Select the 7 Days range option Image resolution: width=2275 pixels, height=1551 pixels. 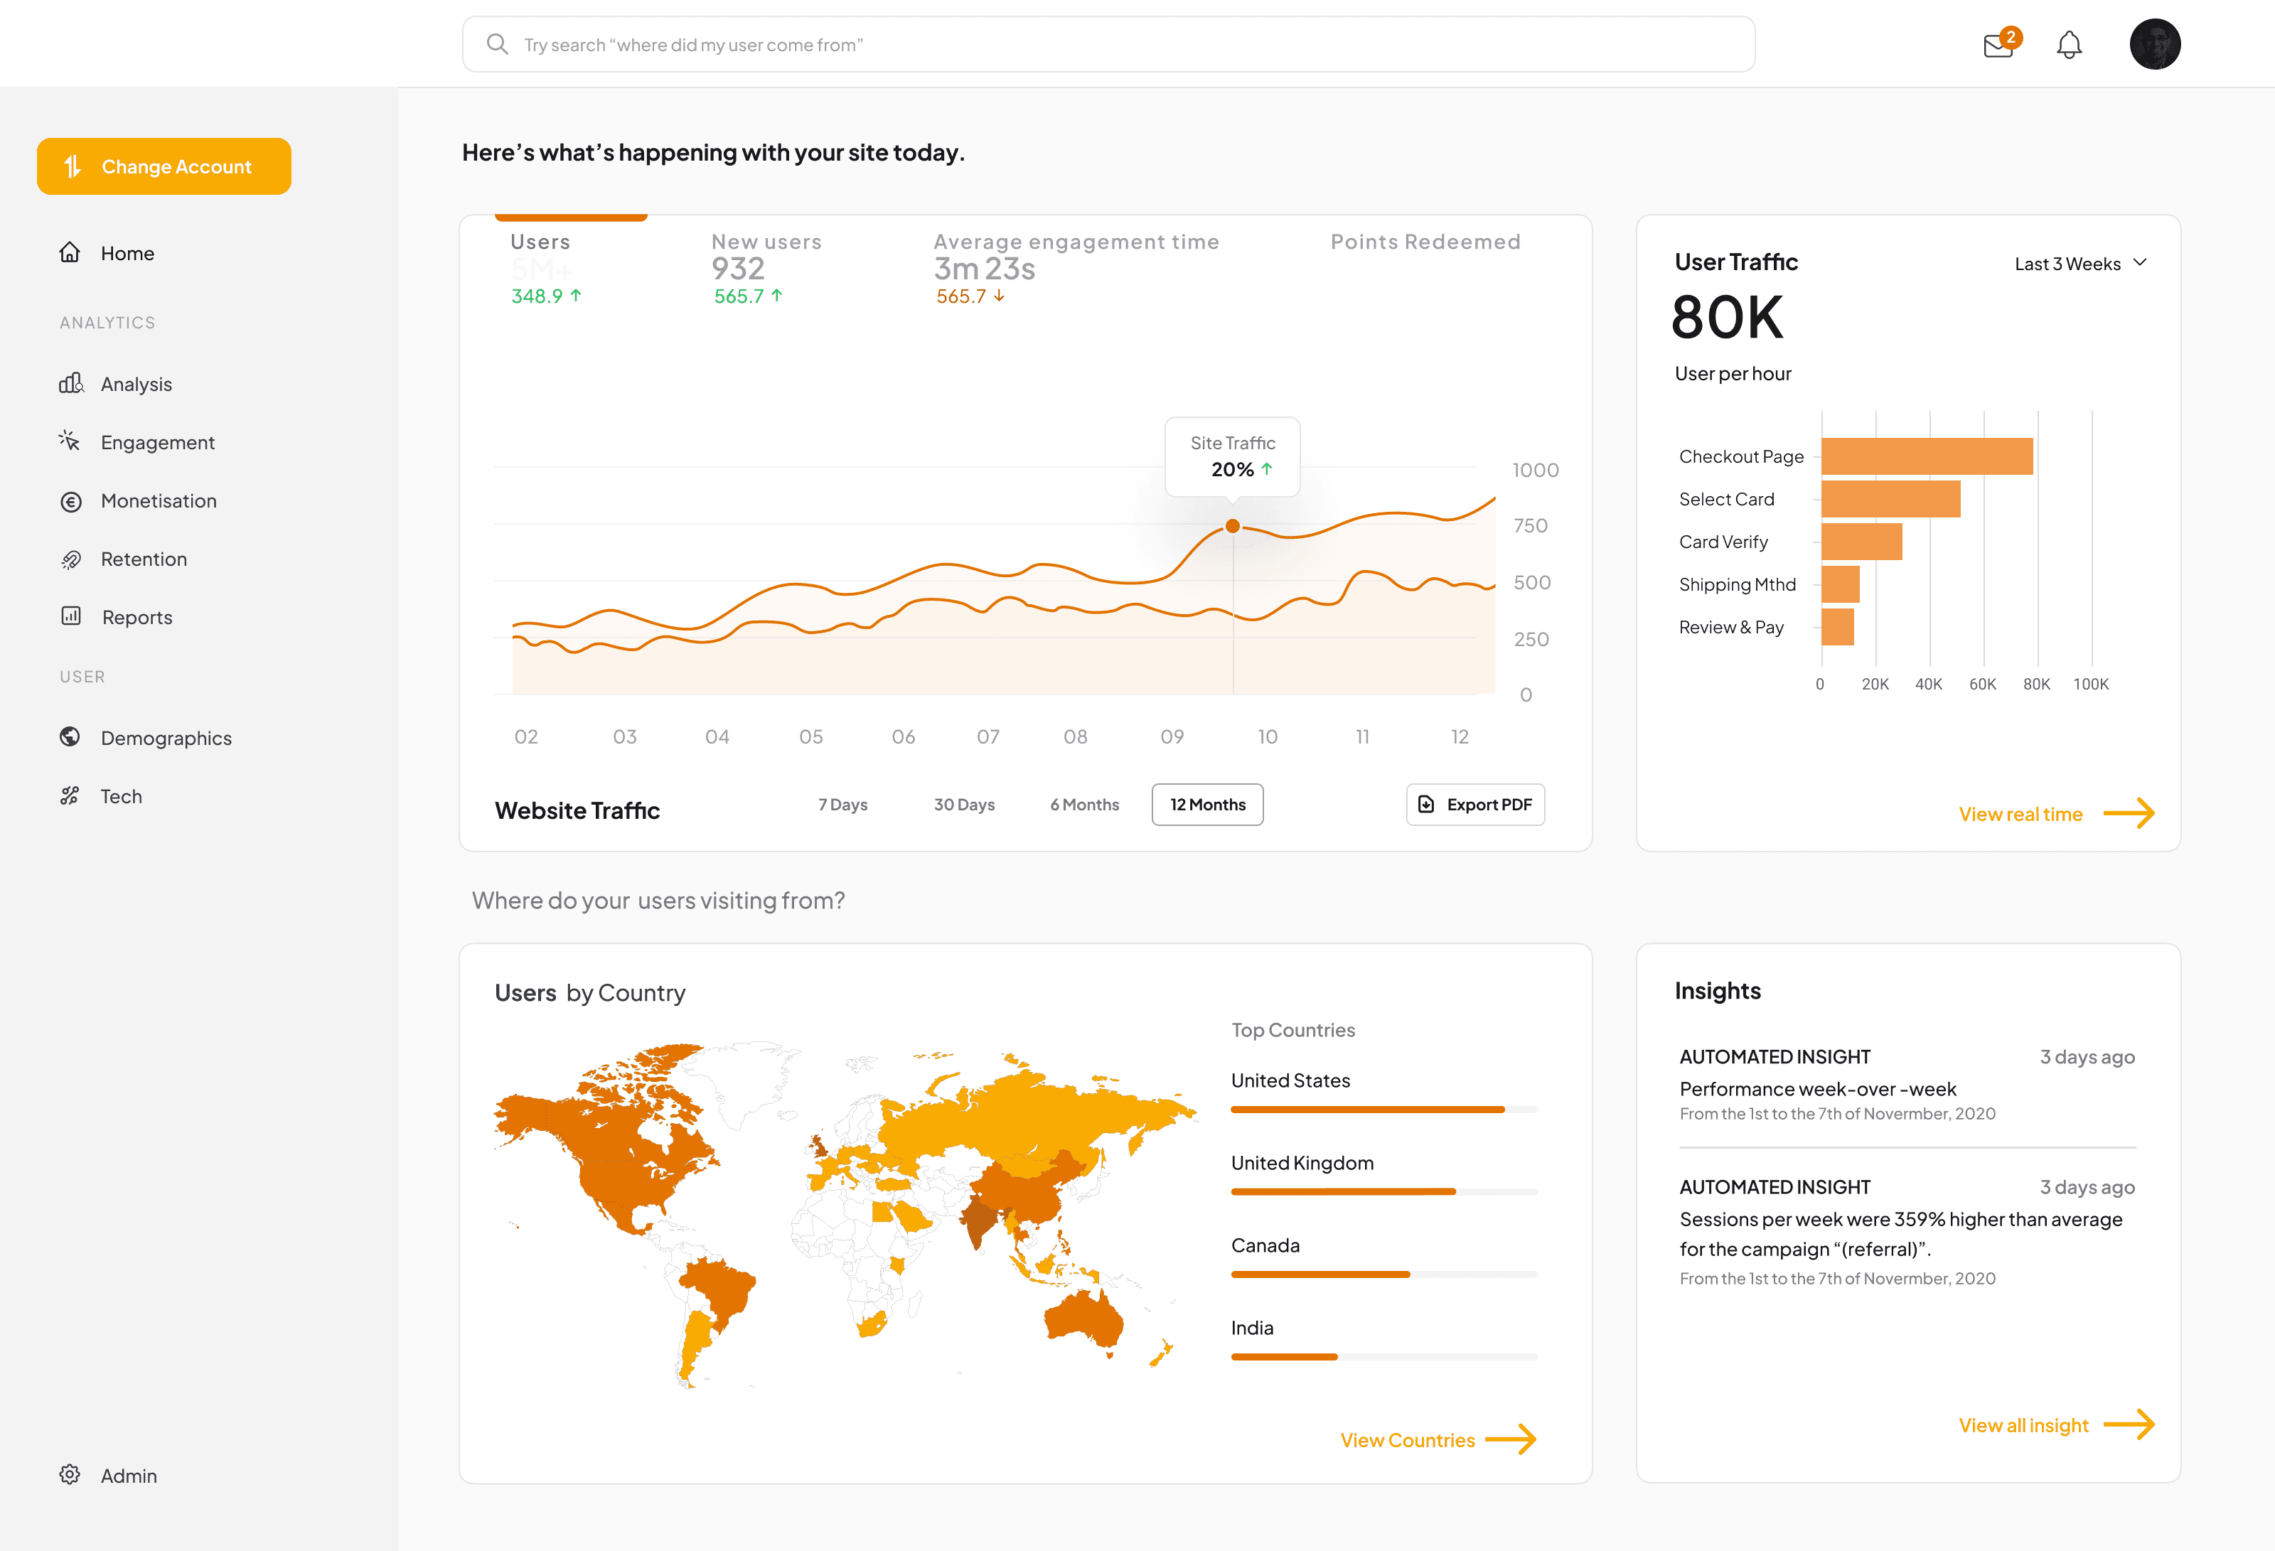pyautogui.click(x=843, y=805)
